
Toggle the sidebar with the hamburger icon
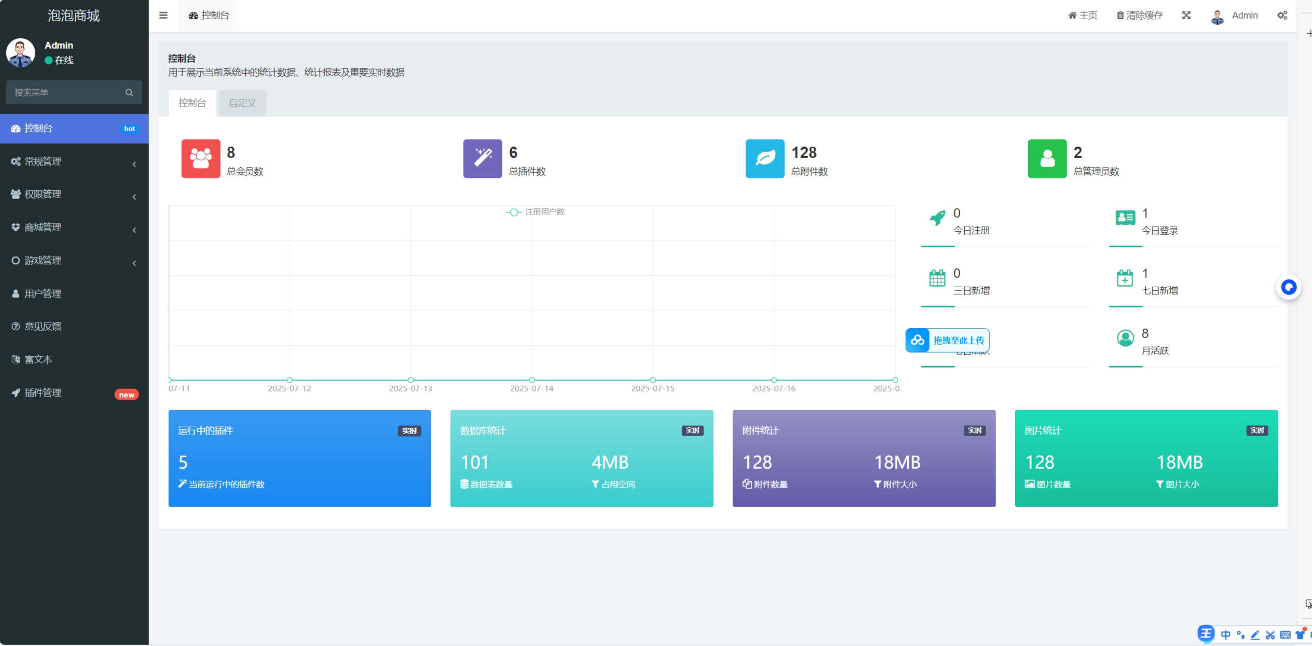(163, 15)
